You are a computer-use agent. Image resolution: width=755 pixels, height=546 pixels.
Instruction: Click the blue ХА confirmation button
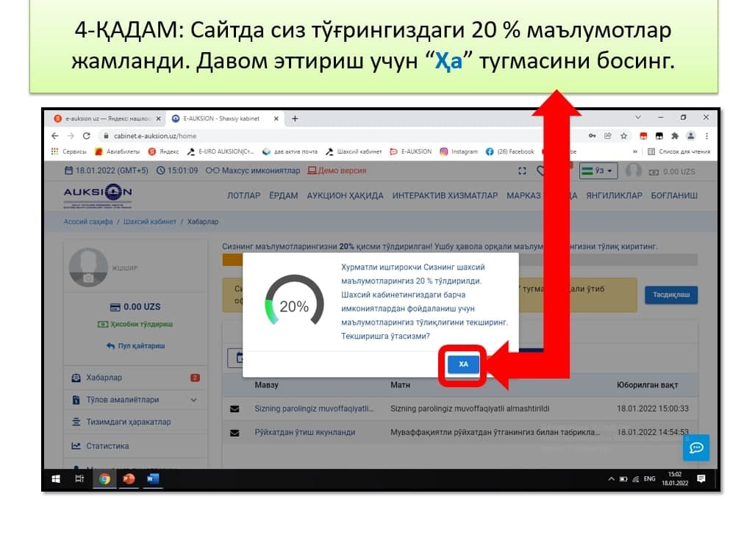[463, 364]
